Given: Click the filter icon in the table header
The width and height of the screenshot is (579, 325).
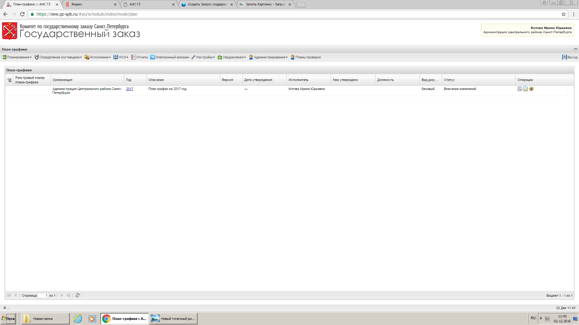Looking at the screenshot, I should (x=9, y=80).
